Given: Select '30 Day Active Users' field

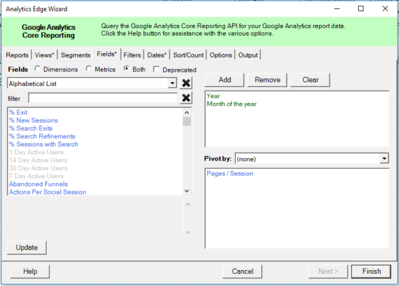Looking at the screenshot, I should (38, 168).
